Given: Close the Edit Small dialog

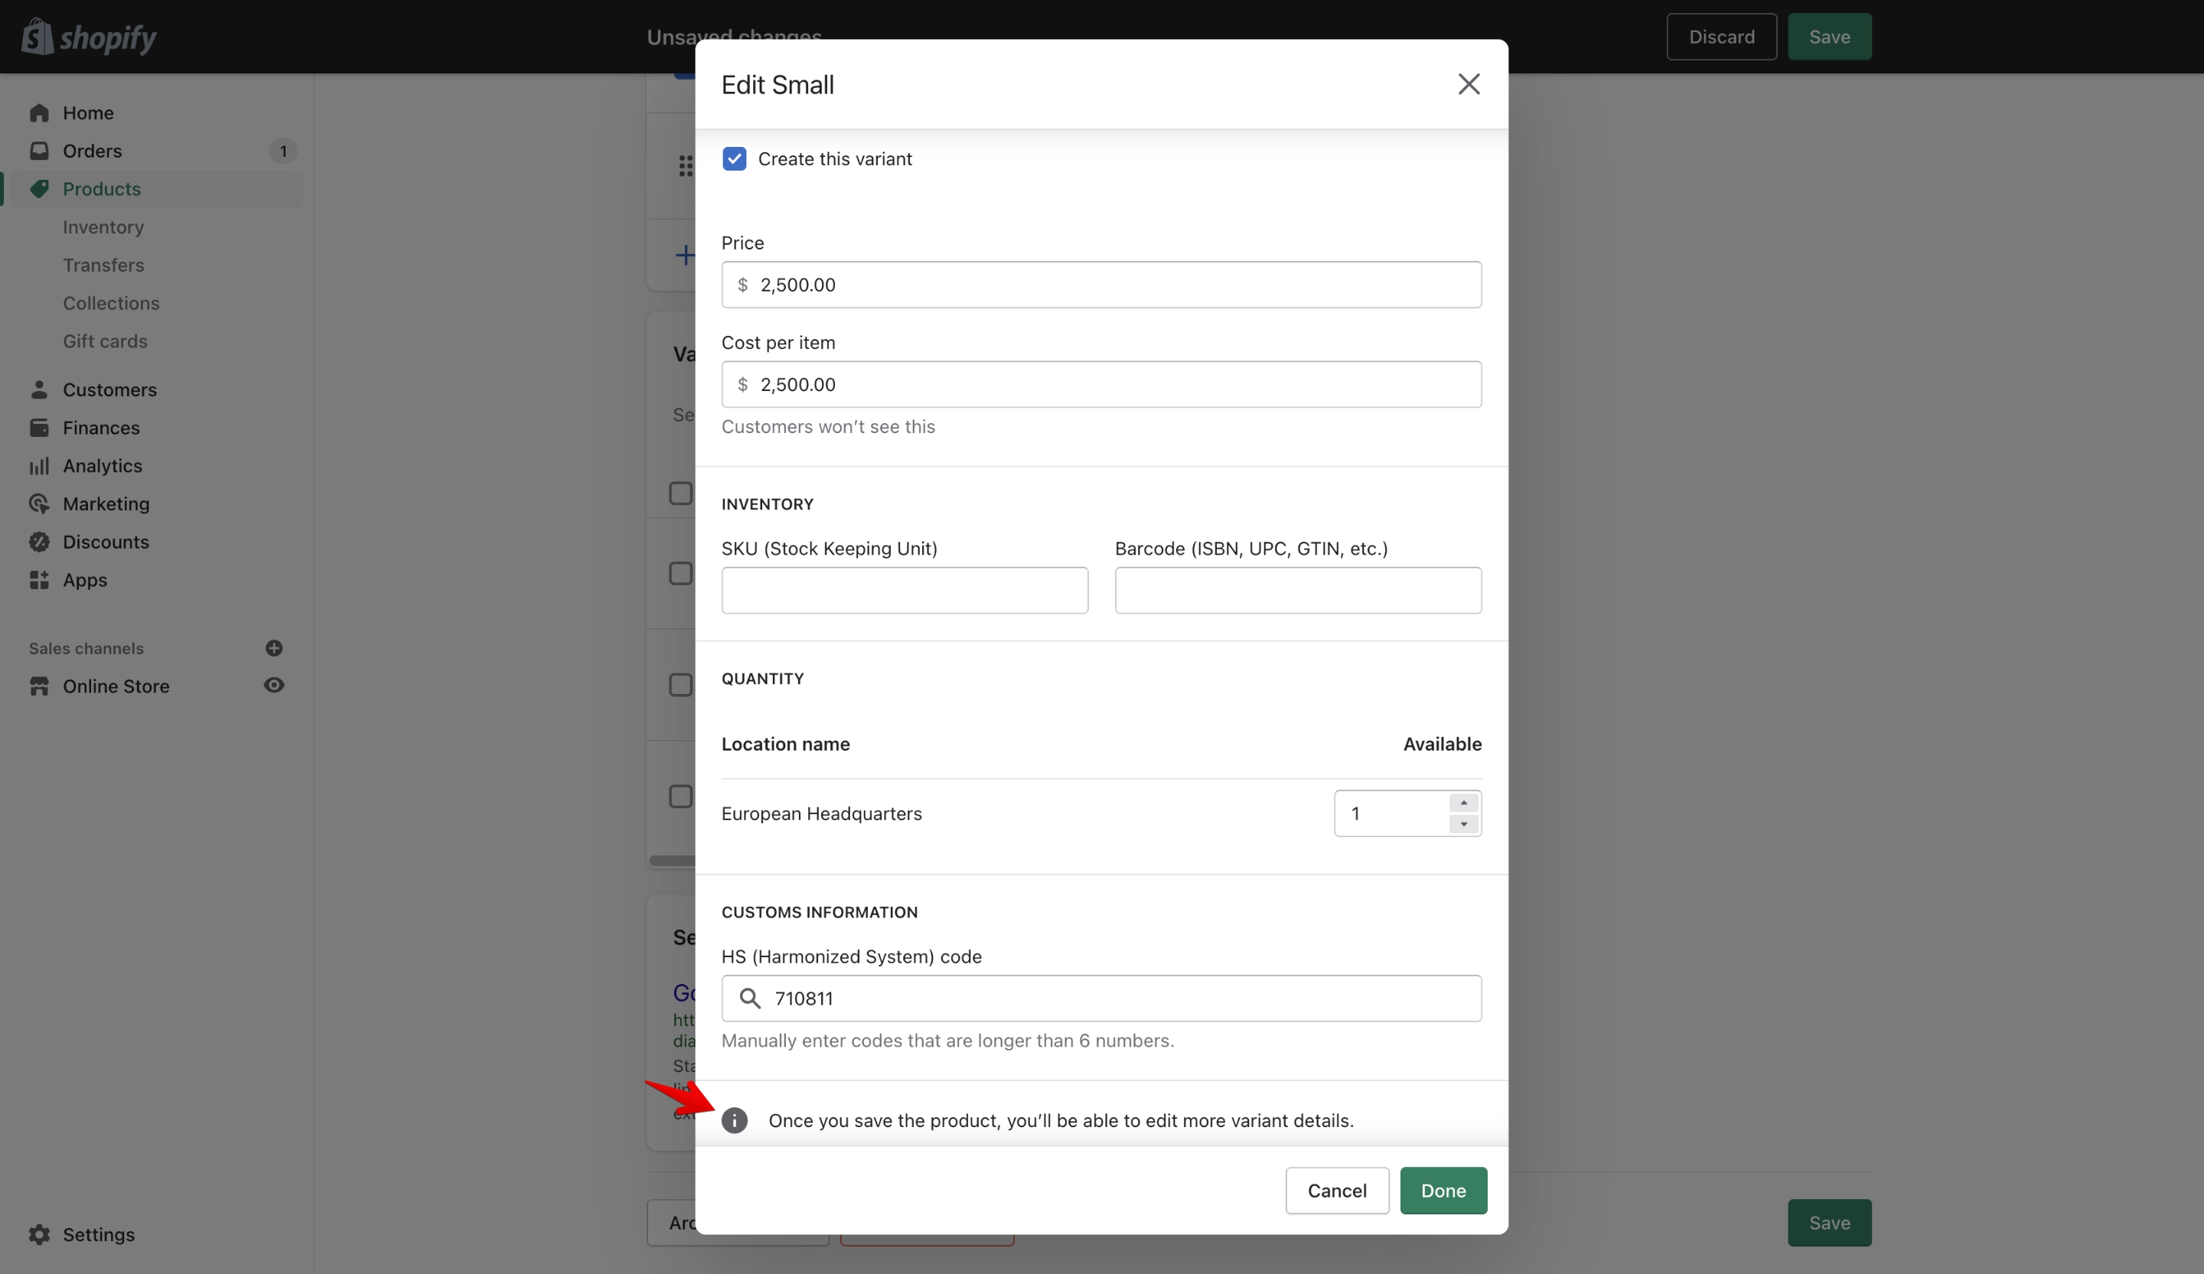Looking at the screenshot, I should (1469, 84).
